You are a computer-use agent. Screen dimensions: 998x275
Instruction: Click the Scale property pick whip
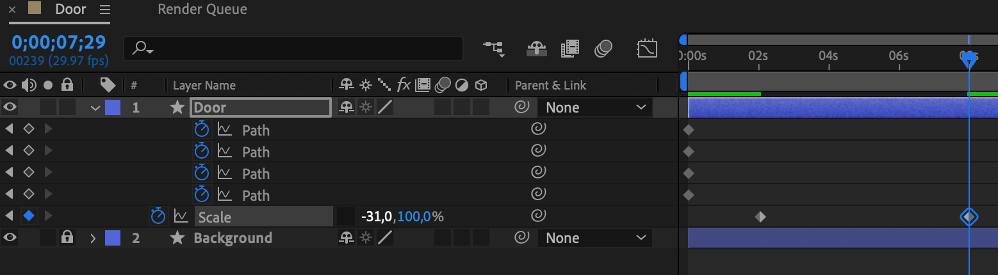coord(539,217)
